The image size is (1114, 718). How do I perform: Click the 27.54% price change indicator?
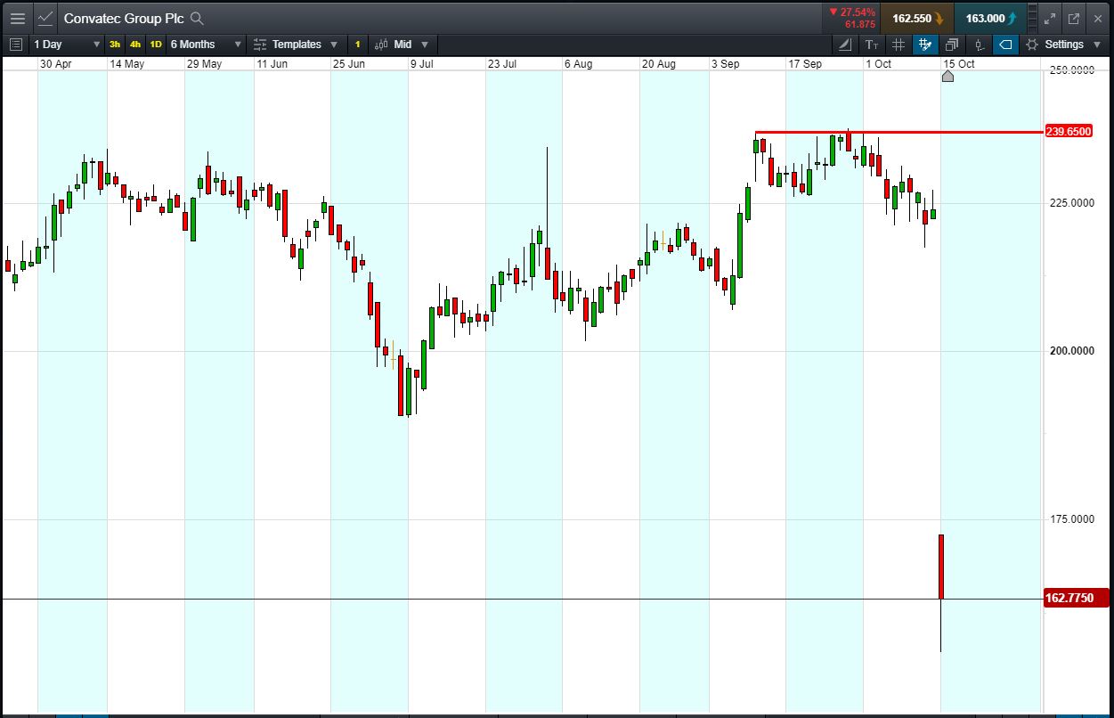coord(851,12)
